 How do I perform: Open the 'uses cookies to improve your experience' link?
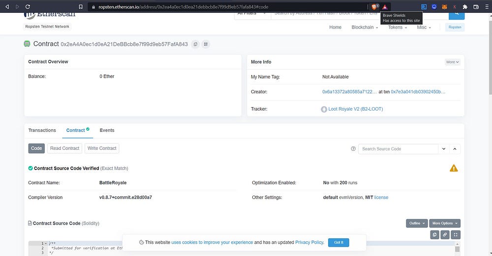click(x=212, y=243)
